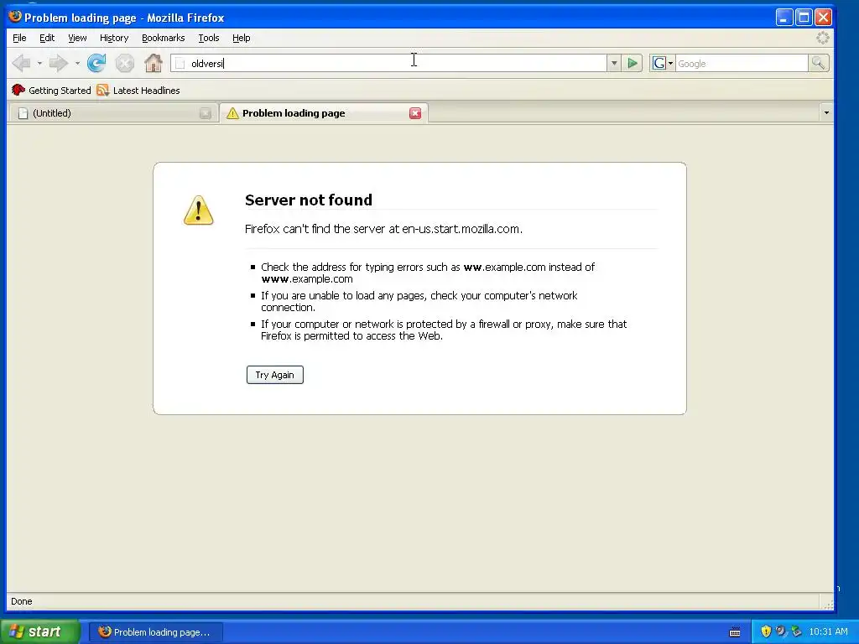Click the Done status bar text
The image size is (859, 644).
pyautogui.click(x=21, y=601)
